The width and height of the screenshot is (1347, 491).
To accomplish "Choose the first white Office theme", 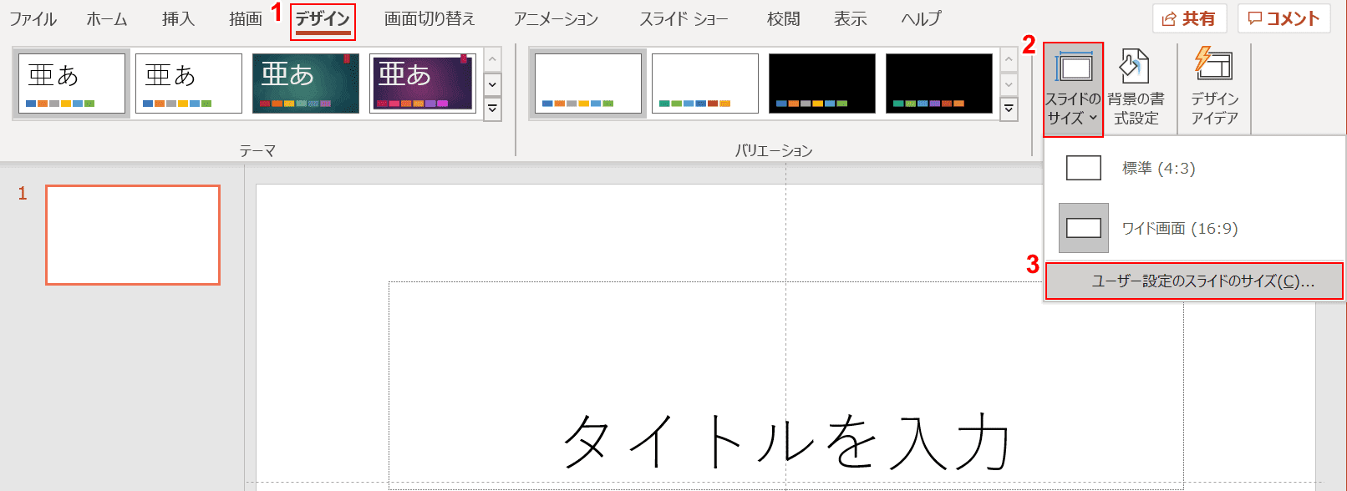I will 72,84.
